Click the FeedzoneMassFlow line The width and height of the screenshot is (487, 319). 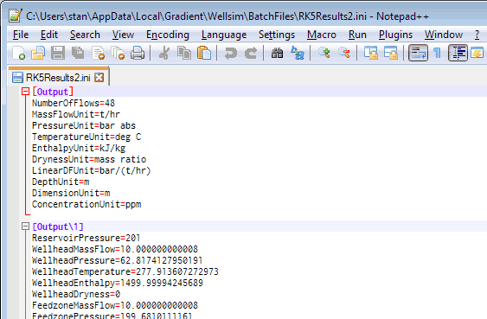click(115, 305)
